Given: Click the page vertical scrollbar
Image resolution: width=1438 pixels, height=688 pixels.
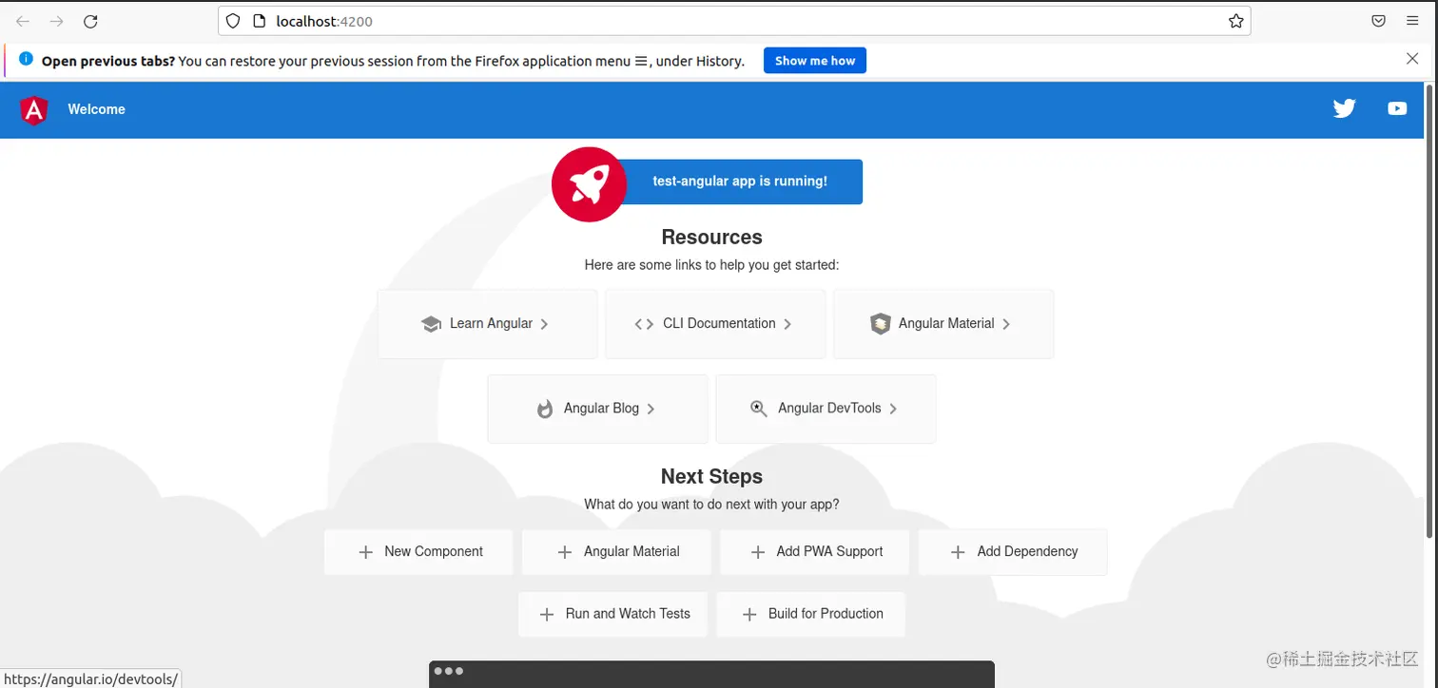Looking at the screenshot, I should coord(1429,314).
